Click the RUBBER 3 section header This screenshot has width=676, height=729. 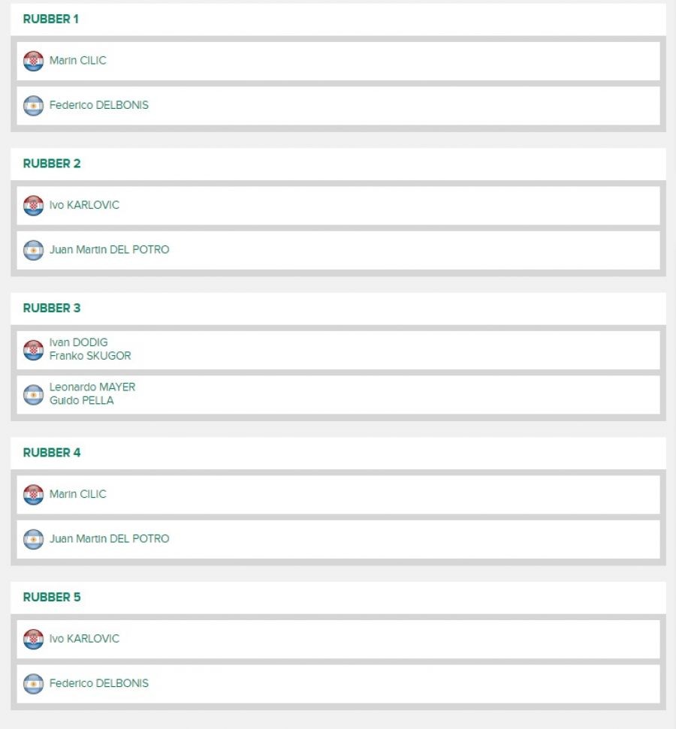point(52,309)
